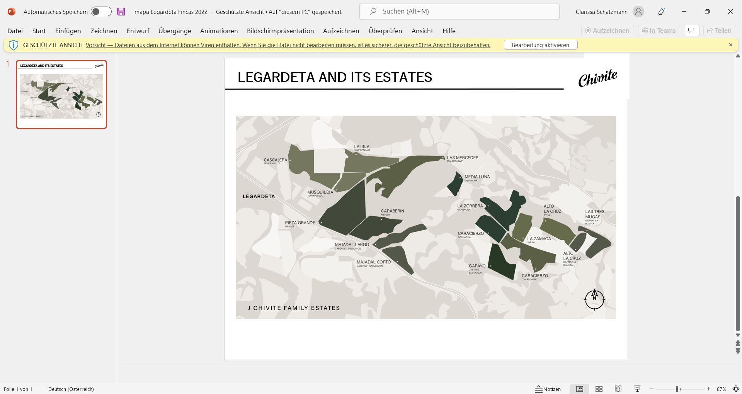742x394 pixels.
Task: Start slide show from status bar icon
Action: tap(637, 389)
